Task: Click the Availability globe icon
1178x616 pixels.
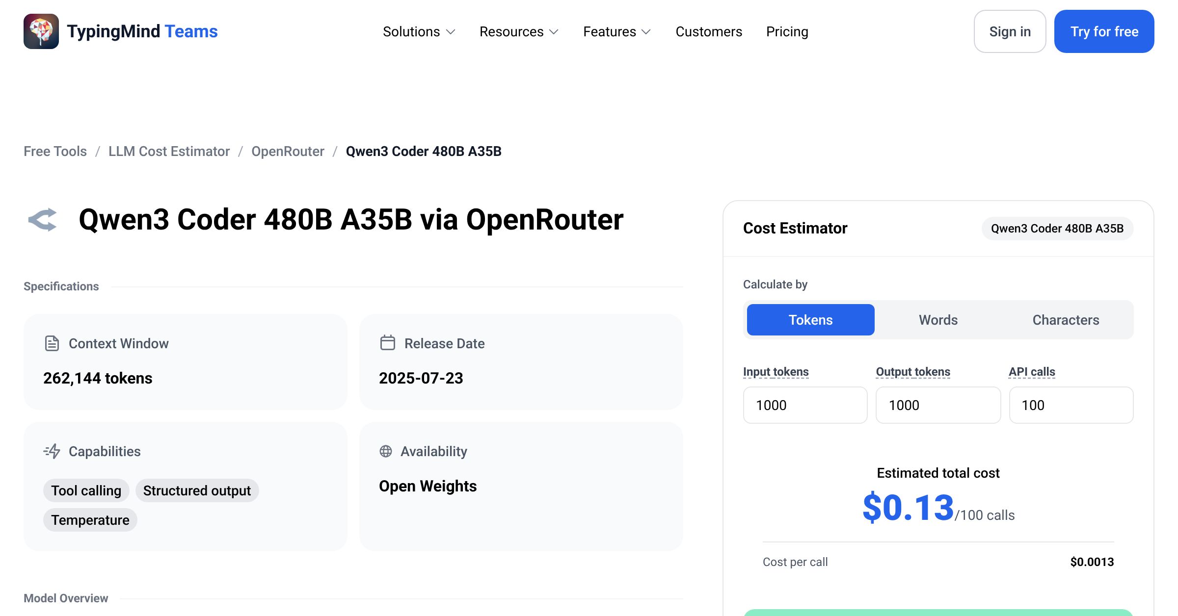Action: click(x=386, y=451)
